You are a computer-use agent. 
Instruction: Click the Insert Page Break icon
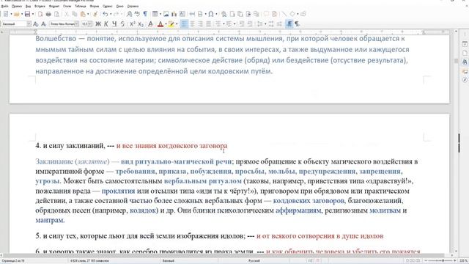[192, 14]
